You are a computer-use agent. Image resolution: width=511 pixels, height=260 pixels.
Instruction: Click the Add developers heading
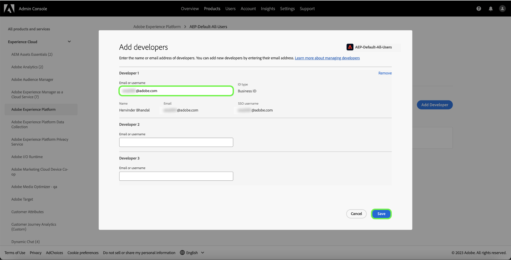143,47
